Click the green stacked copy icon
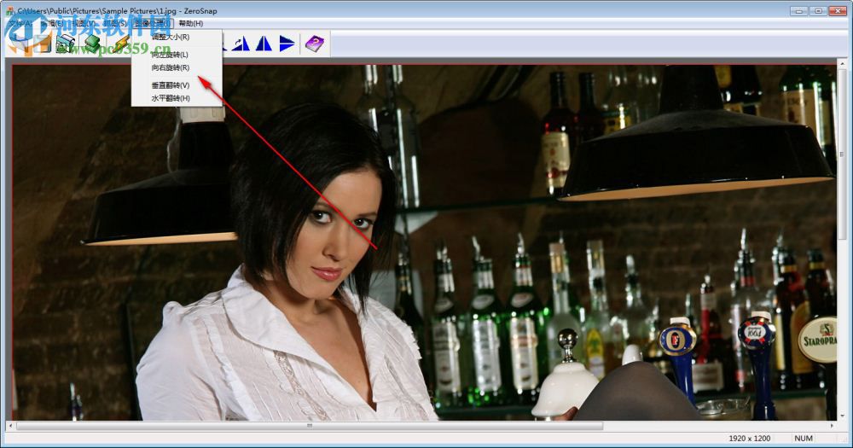 click(x=92, y=44)
